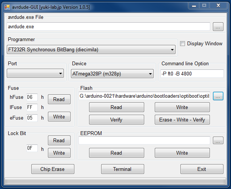This screenshot has width=231, height=189.
Task: Click the hFuse value field
Action: (x=32, y=97)
